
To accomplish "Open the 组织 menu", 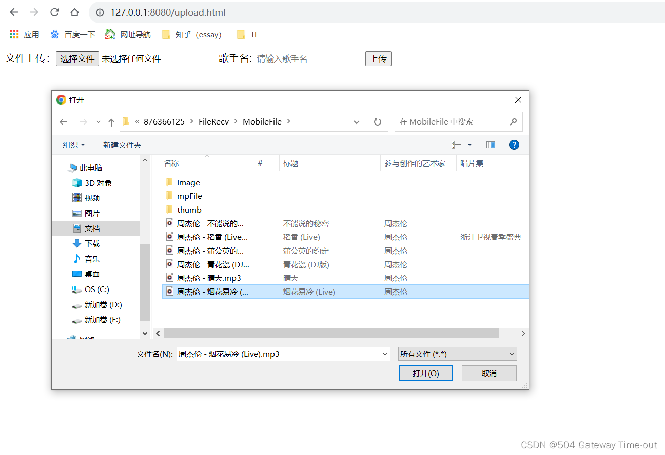I will 74,145.
